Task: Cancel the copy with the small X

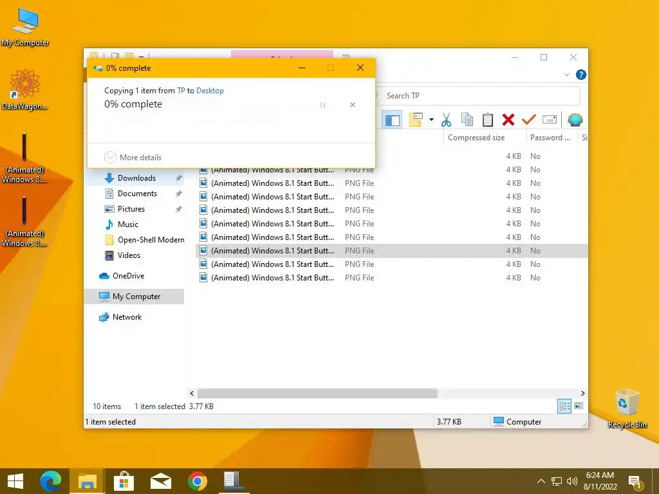Action: click(353, 105)
